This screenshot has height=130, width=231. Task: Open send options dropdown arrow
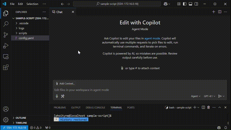(223, 96)
